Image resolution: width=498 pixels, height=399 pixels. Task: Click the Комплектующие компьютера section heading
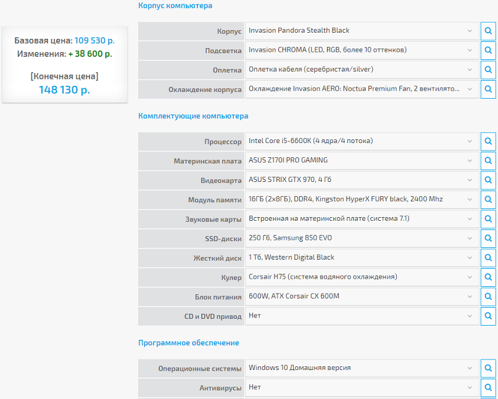tap(193, 116)
